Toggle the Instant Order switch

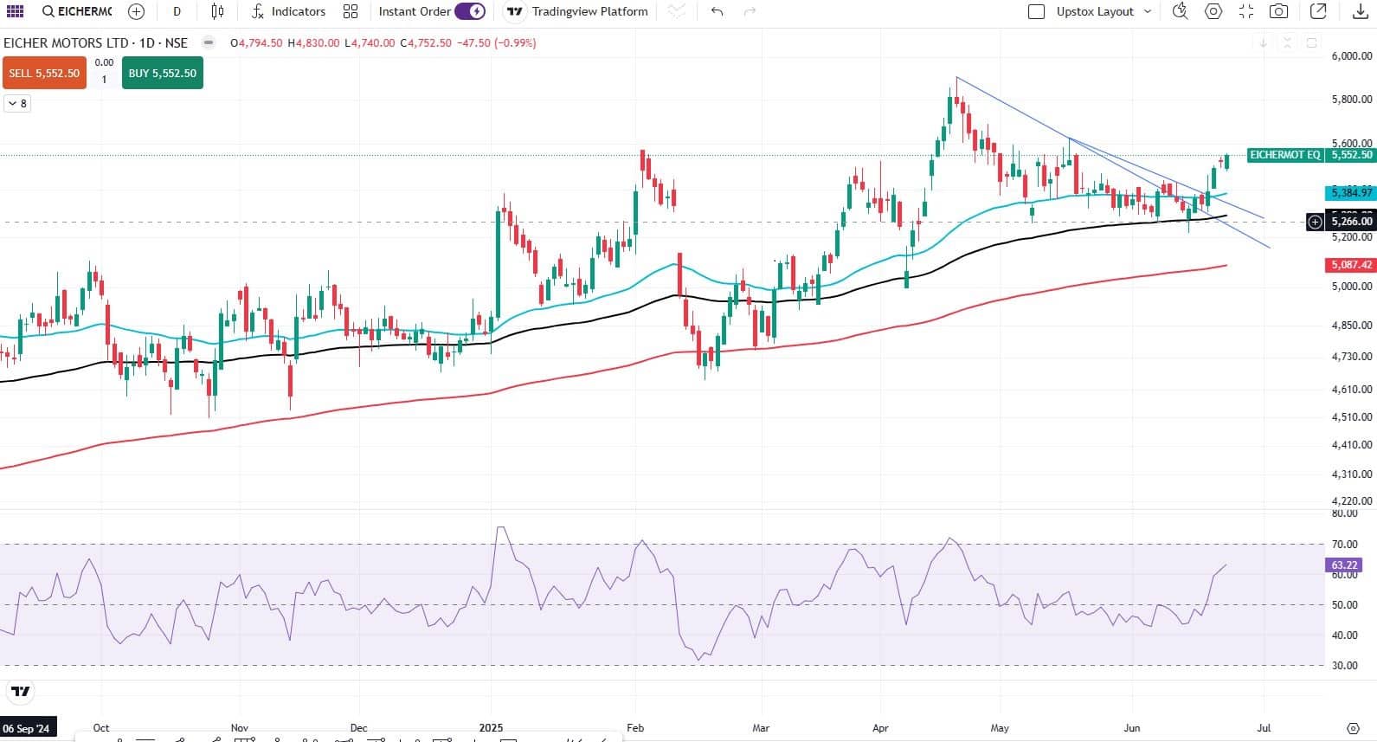coord(469,11)
